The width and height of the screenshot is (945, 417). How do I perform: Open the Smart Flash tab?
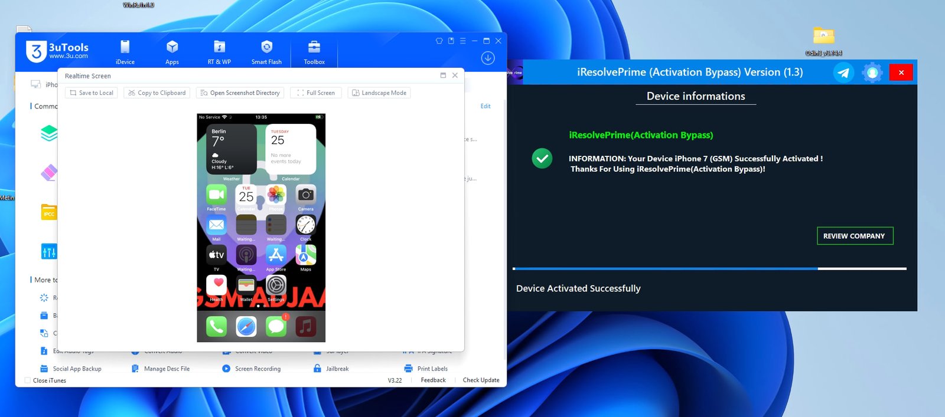pyautogui.click(x=266, y=52)
